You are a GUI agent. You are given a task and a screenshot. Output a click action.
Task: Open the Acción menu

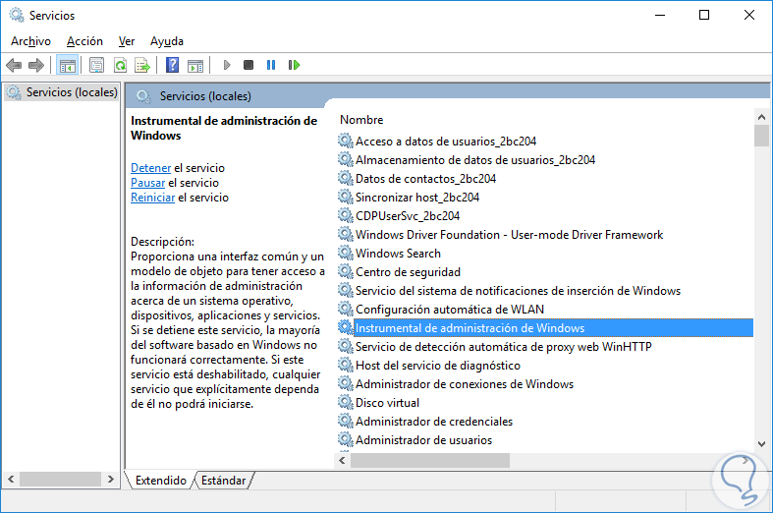pyautogui.click(x=84, y=41)
